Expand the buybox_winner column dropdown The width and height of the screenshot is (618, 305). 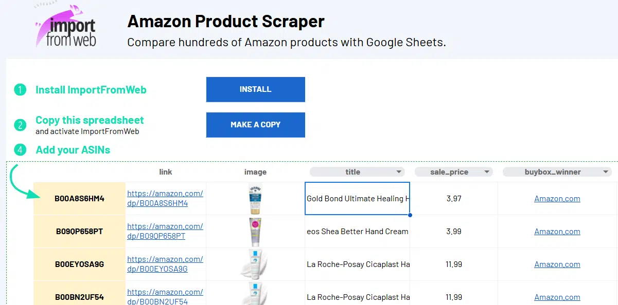pyautogui.click(x=606, y=172)
